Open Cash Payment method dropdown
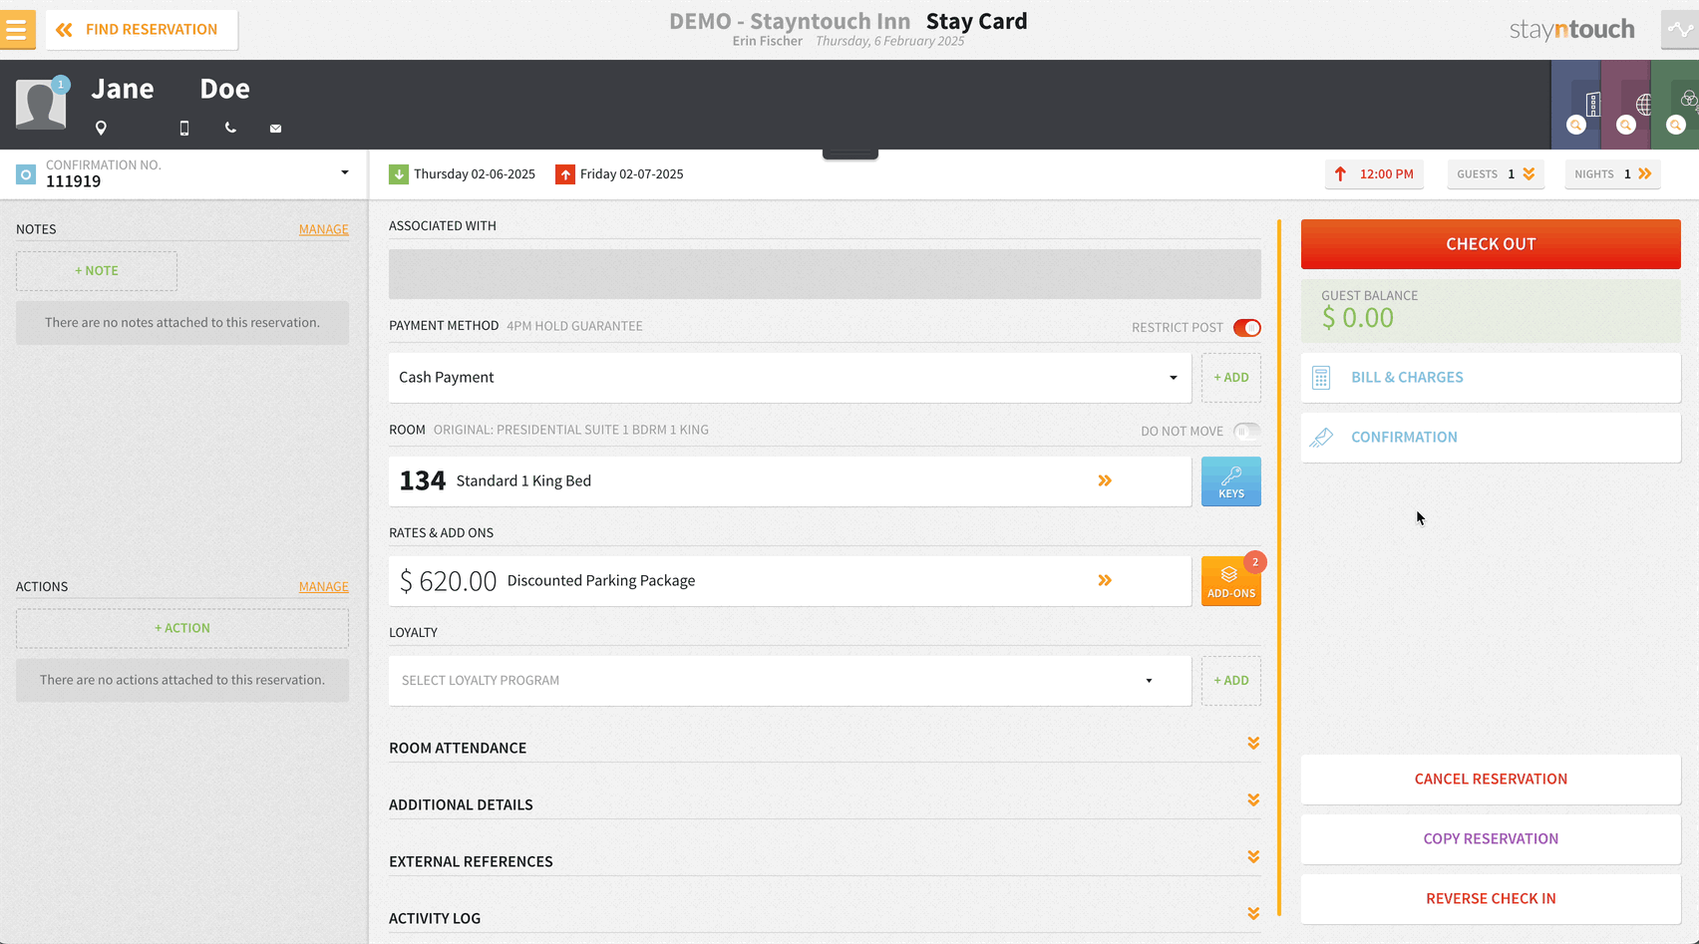Viewport: 1699px width, 944px height. click(790, 378)
